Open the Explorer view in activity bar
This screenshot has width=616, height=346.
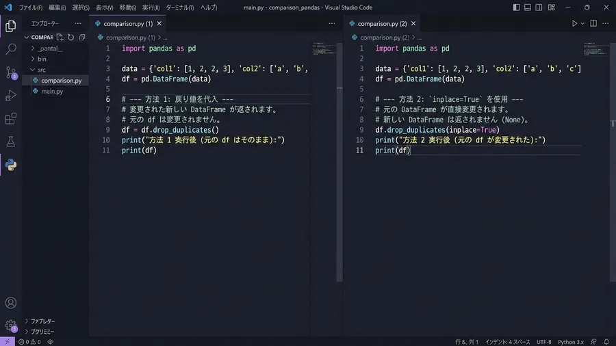coord(10,26)
